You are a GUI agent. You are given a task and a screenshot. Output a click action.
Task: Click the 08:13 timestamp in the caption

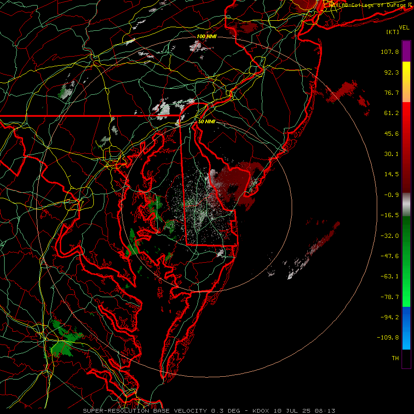click(x=326, y=411)
